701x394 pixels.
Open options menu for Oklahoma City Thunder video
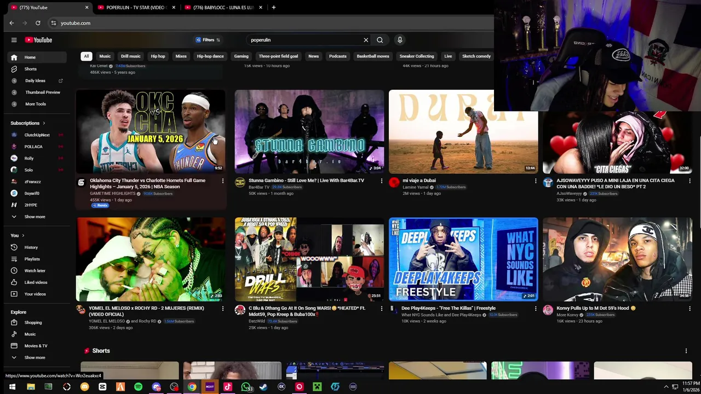pyautogui.click(x=222, y=181)
